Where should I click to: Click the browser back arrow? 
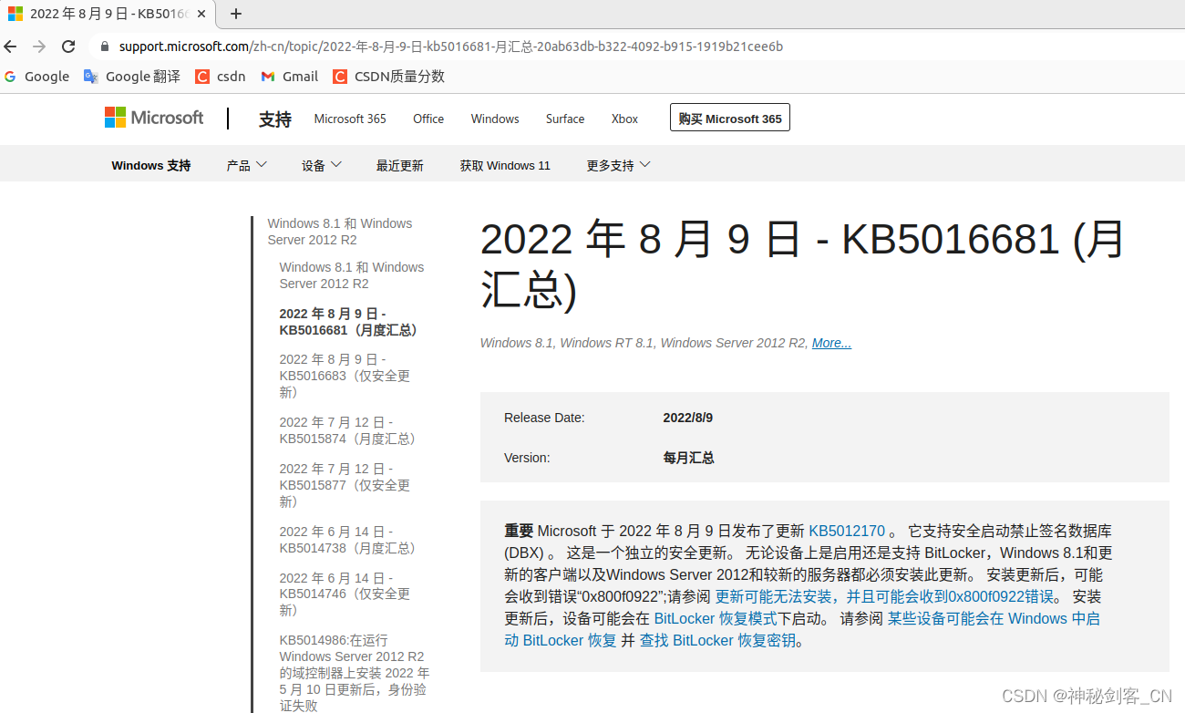pyautogui.click(x=11, y=46)
